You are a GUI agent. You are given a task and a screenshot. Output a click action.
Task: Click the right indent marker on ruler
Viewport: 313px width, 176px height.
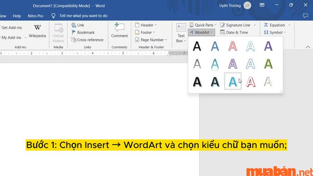(x=169, y=54)
